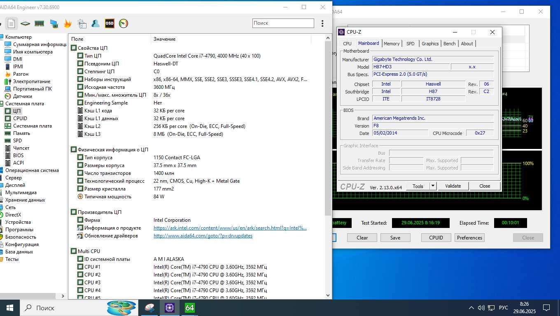Switch to the Graphics tab in CPU-Z

(430, 44)
